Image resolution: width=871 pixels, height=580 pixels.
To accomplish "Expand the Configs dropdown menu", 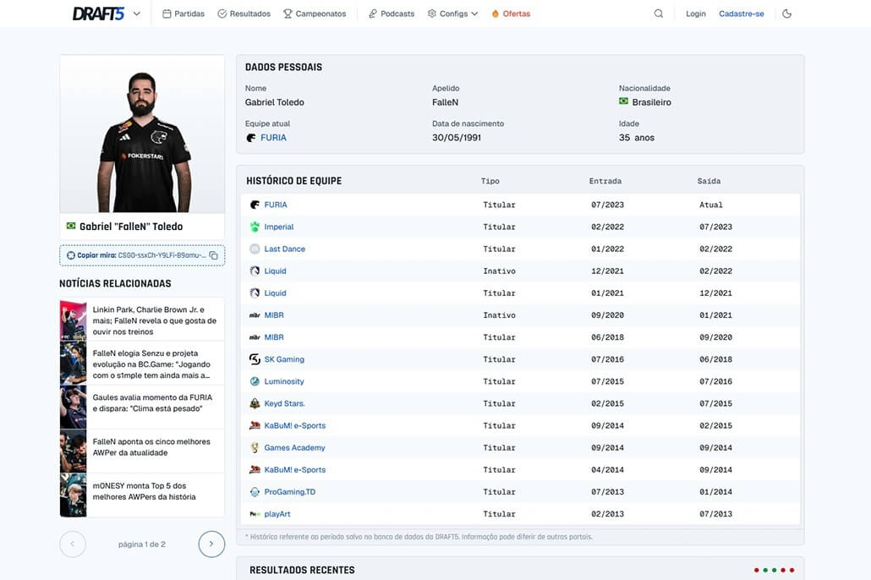I will [x=452, y=14].
